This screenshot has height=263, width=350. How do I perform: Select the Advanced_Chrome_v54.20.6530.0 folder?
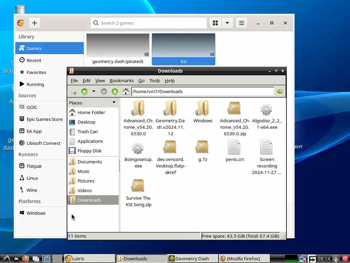[138, 118]
